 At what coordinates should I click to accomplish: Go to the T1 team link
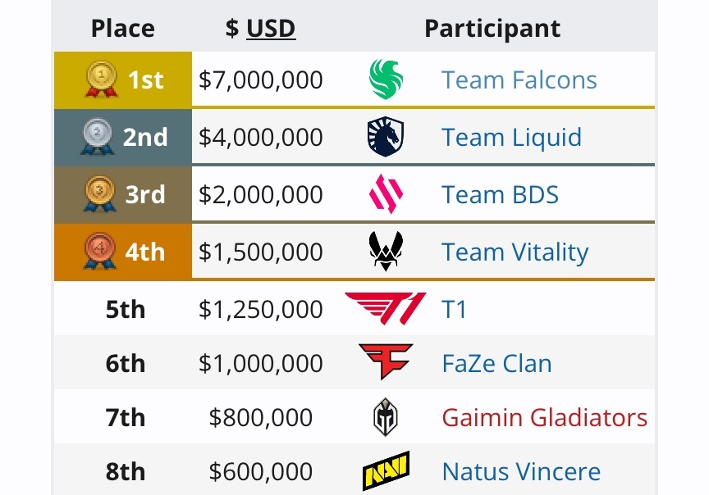click(454, 309)
